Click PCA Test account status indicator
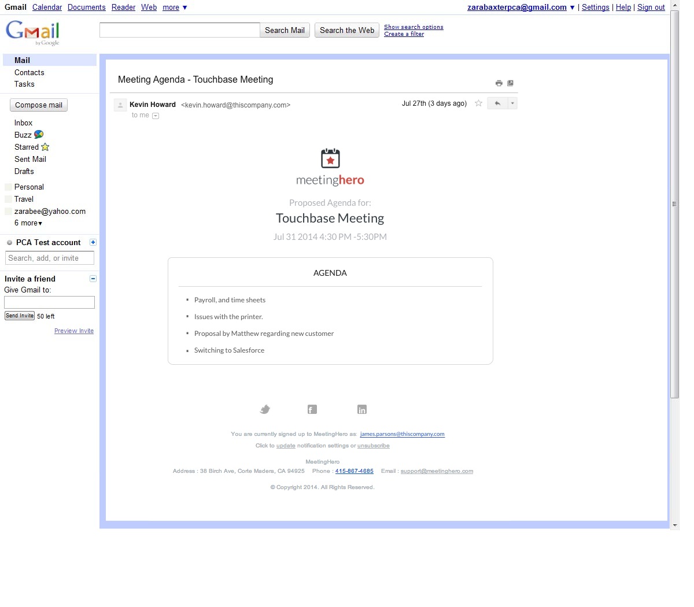Screen dimensions: 694x607 pos(9,243)
